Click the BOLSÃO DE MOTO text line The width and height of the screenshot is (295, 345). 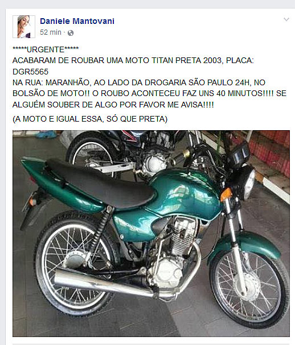click(x=149, y=93)
